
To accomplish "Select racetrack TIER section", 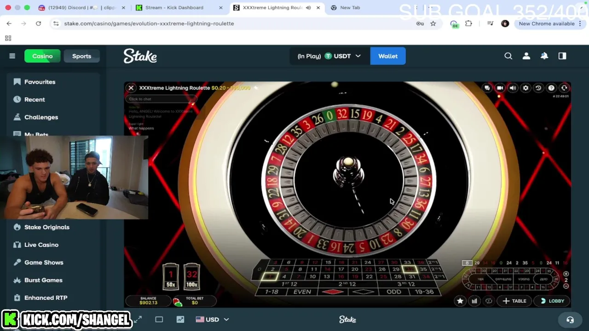I will (x=480, y=279).
